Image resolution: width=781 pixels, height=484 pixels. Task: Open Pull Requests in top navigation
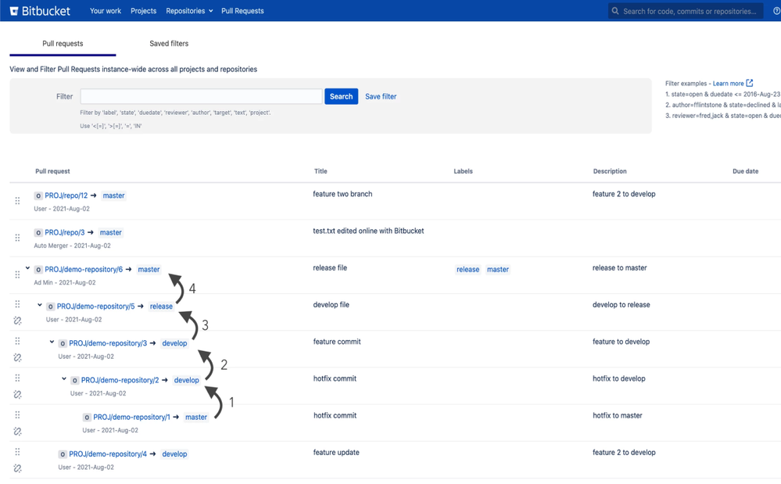click(242, 11)
